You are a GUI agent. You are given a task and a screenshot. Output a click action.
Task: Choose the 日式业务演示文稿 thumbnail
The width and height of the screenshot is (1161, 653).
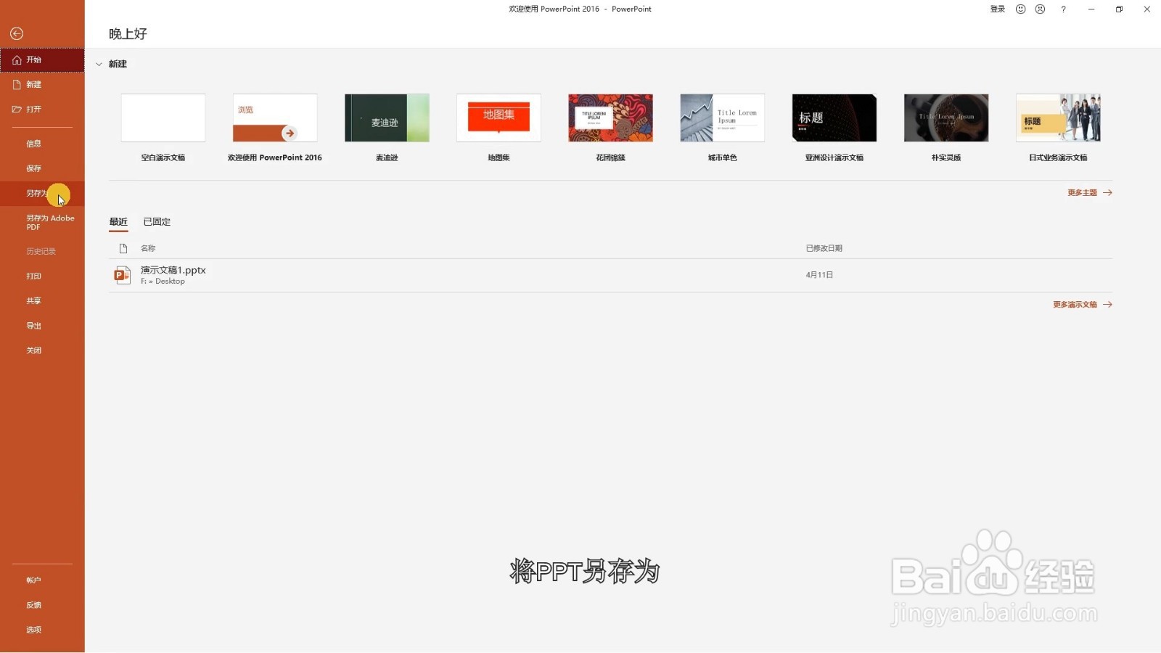coord(1058,118)
